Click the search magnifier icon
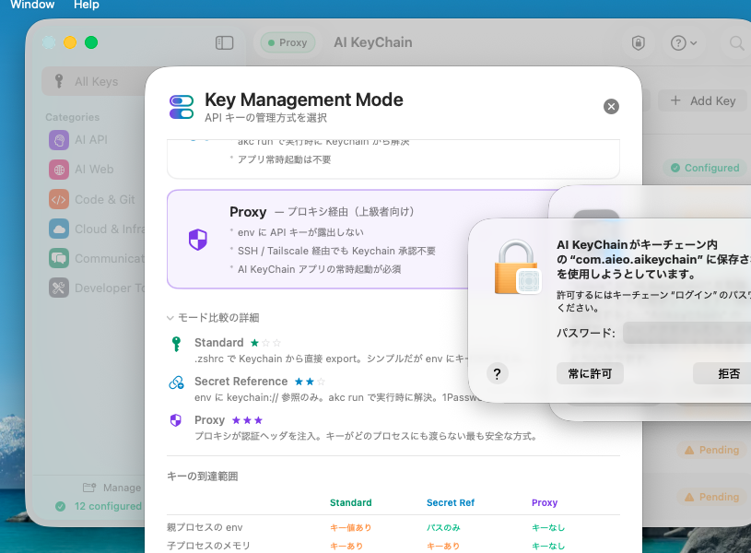 tap(736, 42)
